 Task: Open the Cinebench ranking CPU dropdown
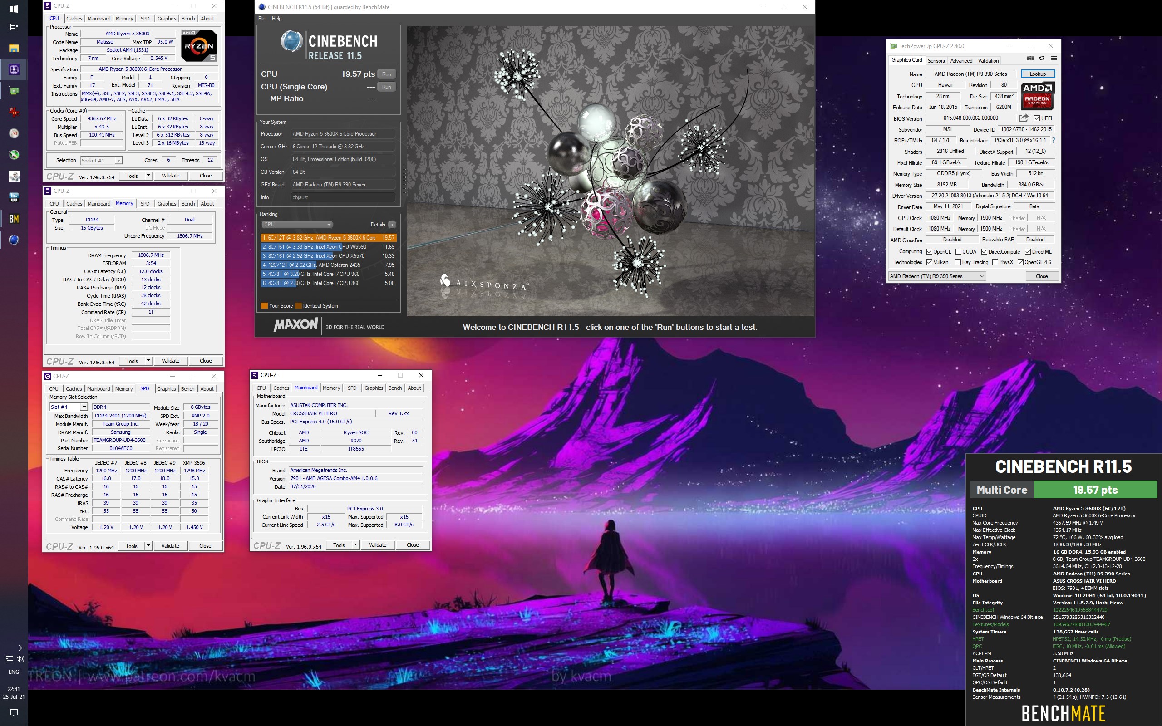pos(297,224)
